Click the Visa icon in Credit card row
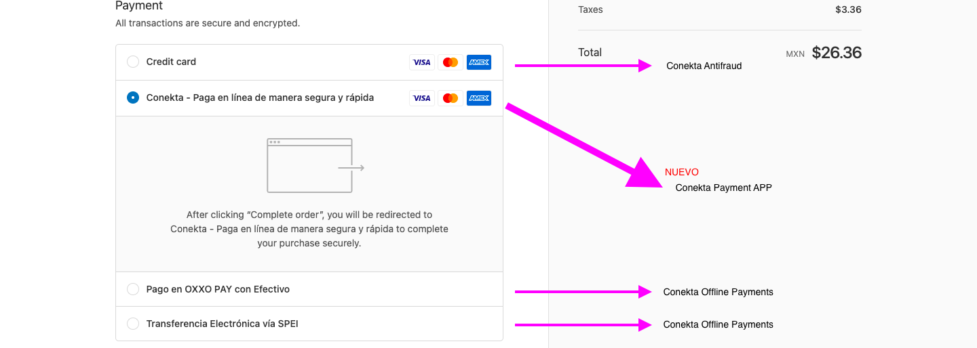 422,62
